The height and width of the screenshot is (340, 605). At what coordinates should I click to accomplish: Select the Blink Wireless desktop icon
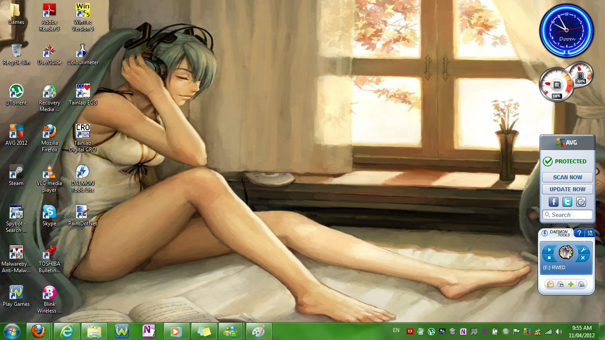(49, 299)
